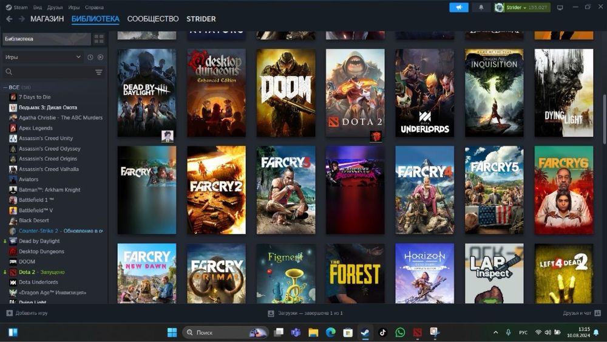This screenshot has width=607, height=342.
Task: Select the Dying Light cover
Action: [x=564, y=92]
